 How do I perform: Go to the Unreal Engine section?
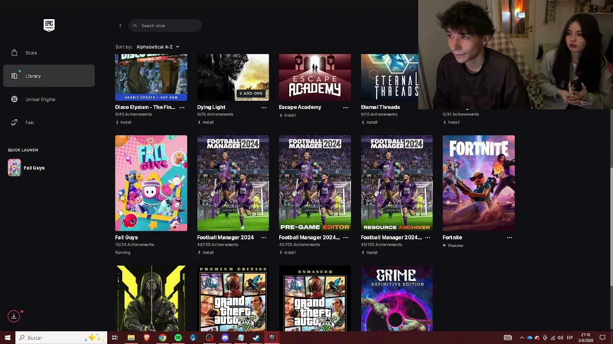49,99
